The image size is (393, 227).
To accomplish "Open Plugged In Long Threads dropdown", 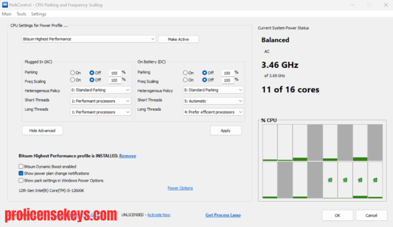I will (x=100, y=112).
